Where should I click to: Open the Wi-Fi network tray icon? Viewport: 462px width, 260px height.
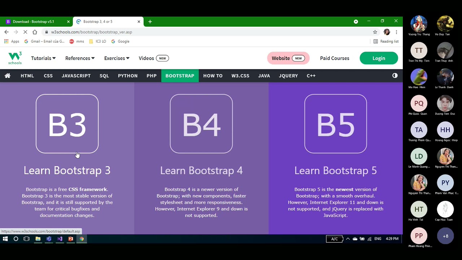click(369, 239)
